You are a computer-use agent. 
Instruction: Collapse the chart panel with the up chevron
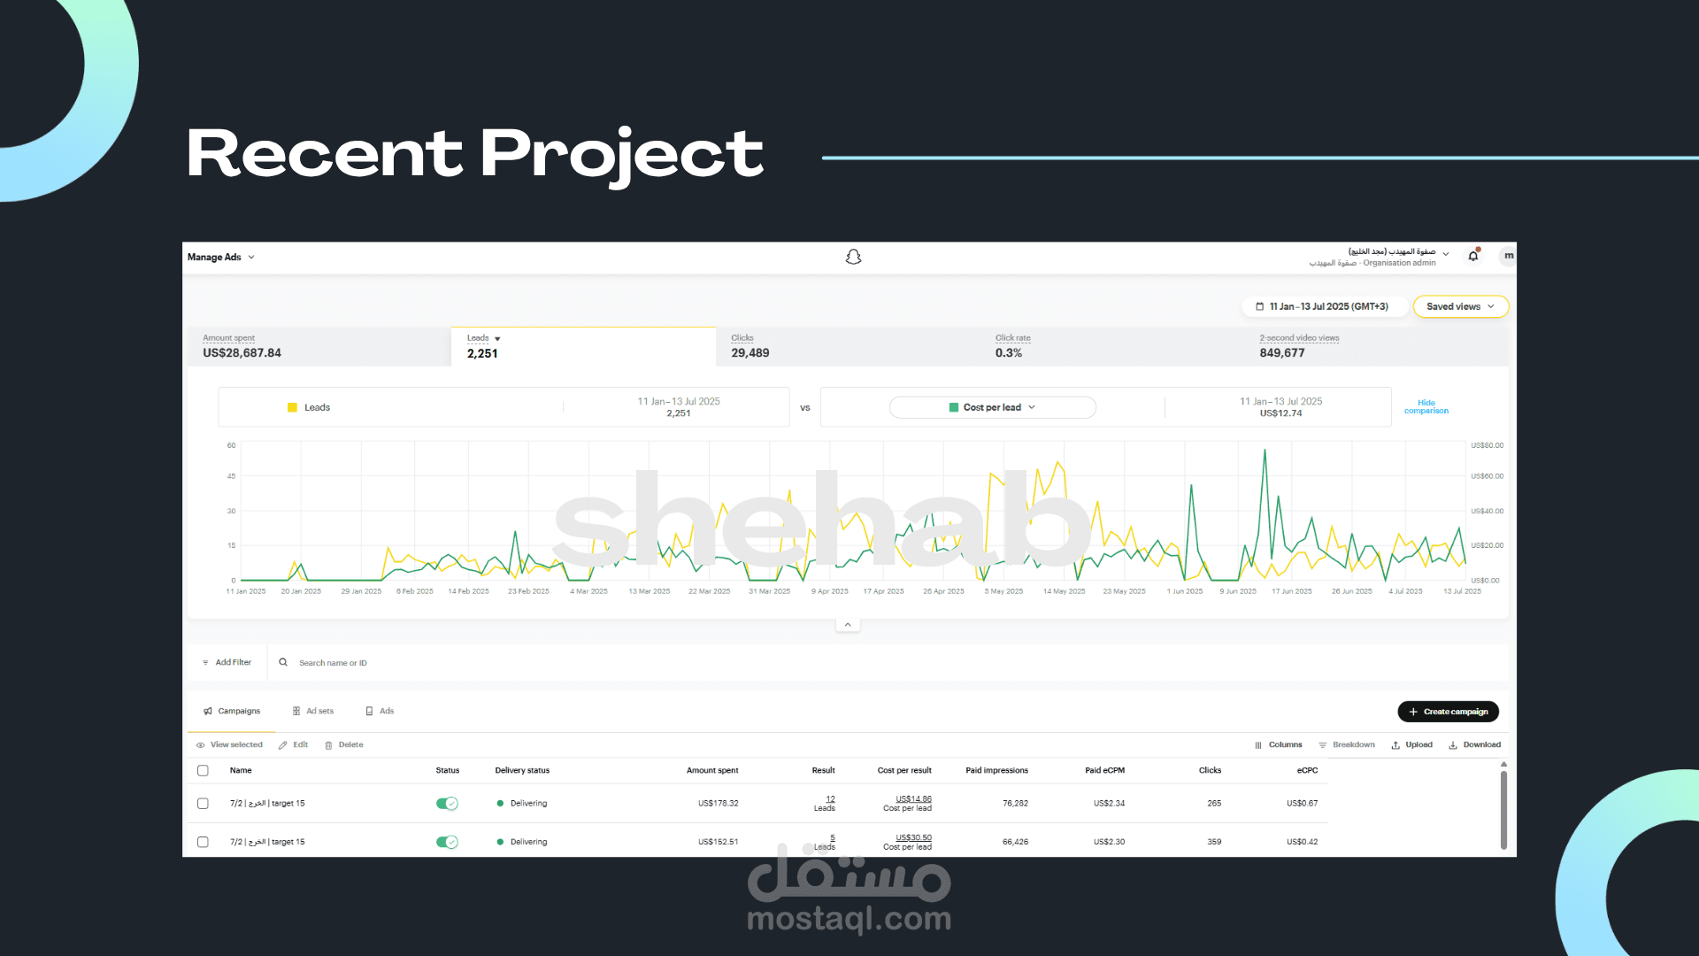[848, 625]
